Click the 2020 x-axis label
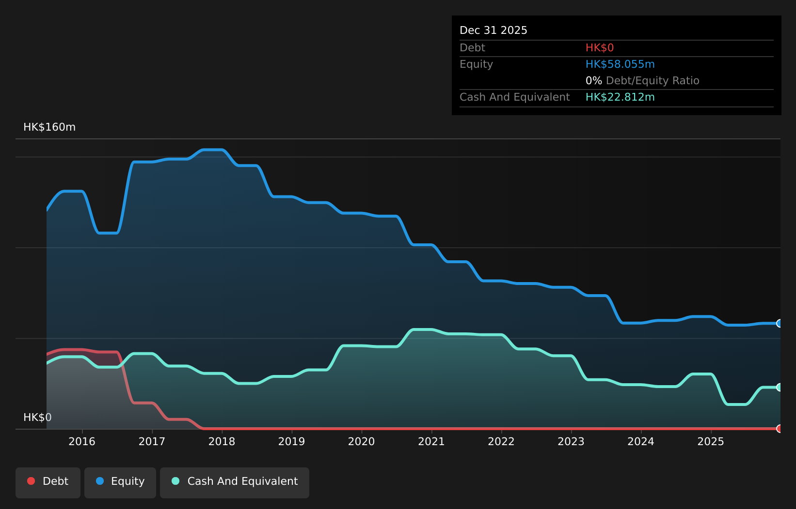This screenshot has width=796, height=509. (361, 441)
